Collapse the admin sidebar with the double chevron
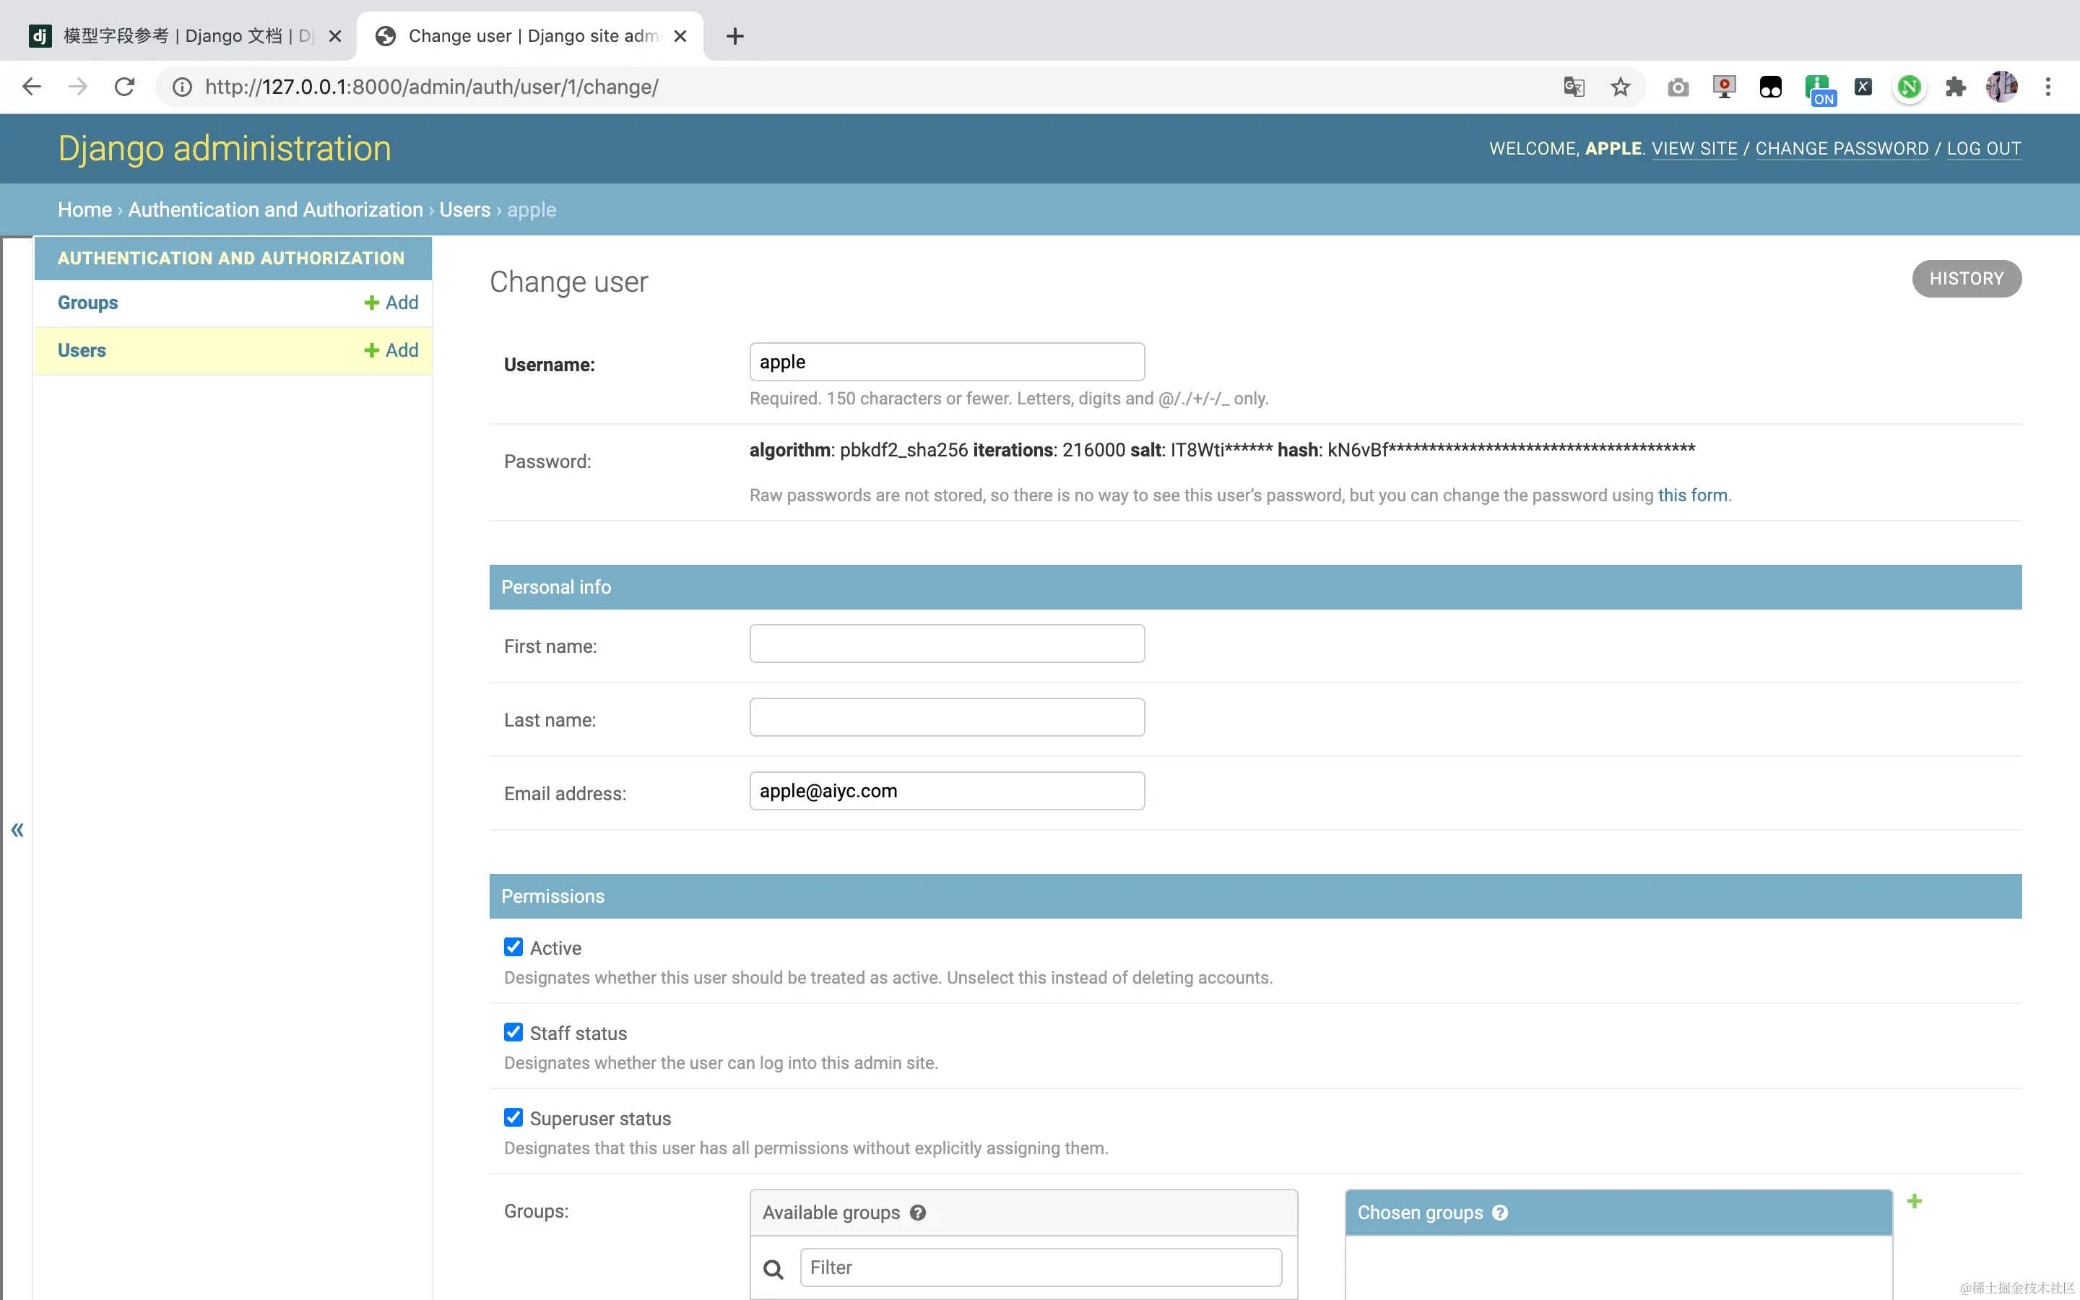2080x1300 pixels. point(17,830)
